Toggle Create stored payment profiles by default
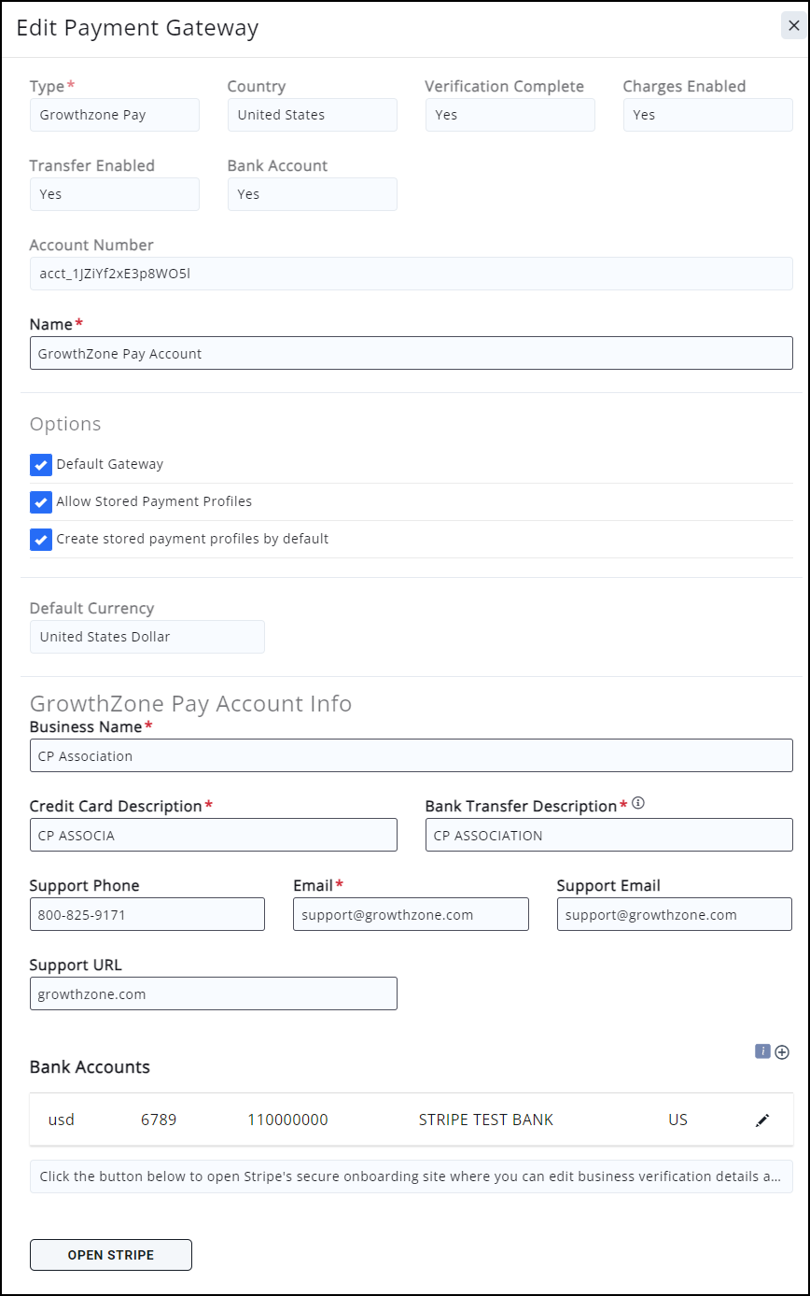 (41, 540)
